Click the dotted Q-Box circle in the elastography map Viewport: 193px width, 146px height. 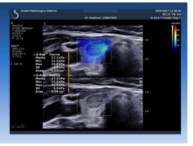(92, 49)
